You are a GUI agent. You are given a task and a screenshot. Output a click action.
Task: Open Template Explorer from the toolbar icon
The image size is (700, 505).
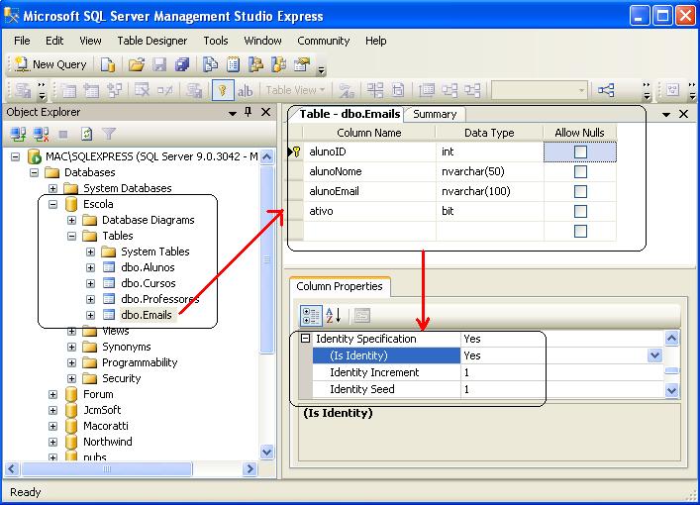click(278, 64)
